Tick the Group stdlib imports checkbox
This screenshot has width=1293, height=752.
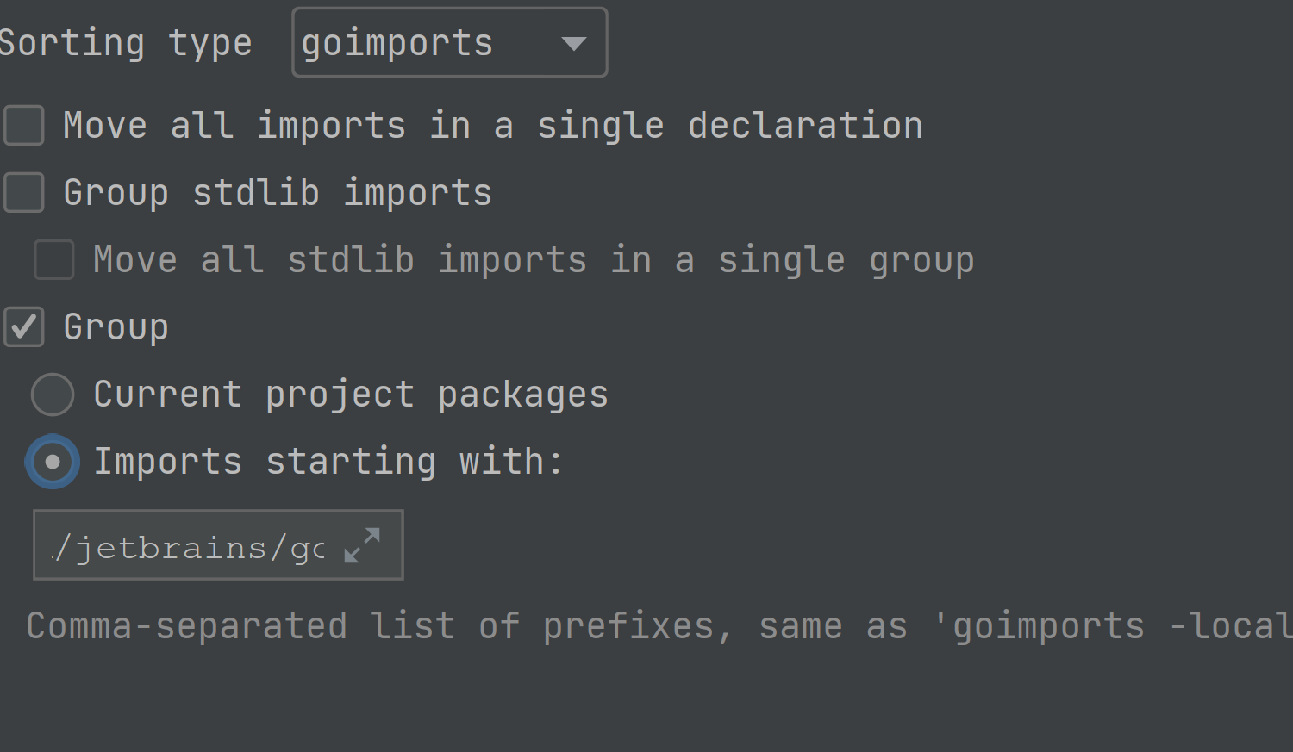[x=24, y=192]
